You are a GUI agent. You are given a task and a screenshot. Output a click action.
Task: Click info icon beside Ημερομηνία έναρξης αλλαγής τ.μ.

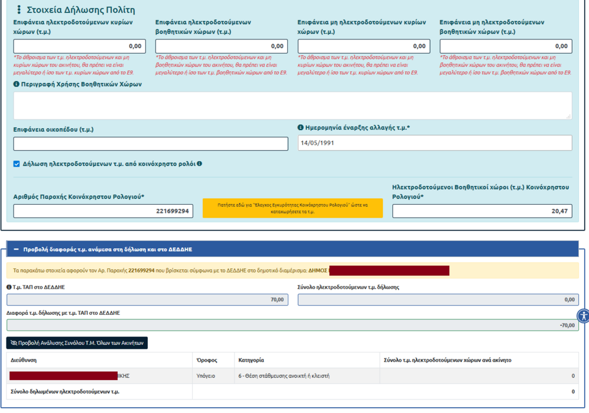pos(300,127)
